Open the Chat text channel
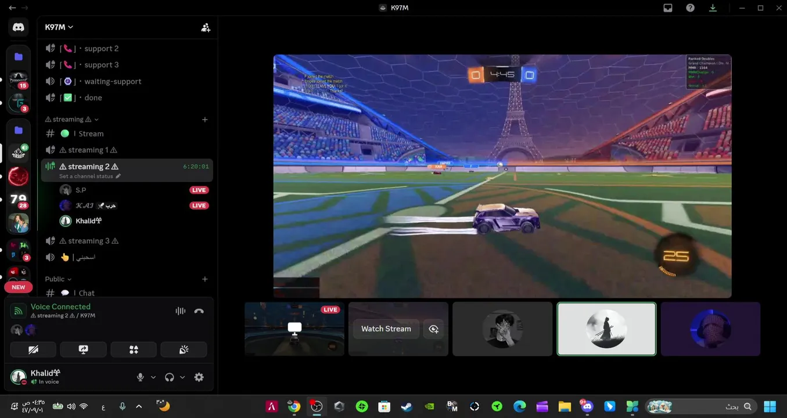787x418 pixels. click(127, 293)
